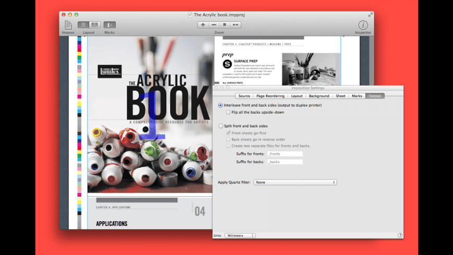
Task: Select single-page Layout view icon
Action: click(x=83, y=25)
